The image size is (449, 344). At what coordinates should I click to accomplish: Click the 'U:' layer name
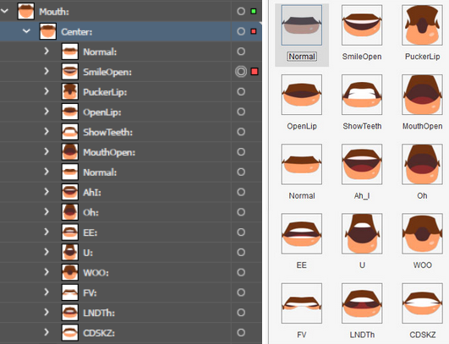pyautogui.click(x=88, y=253)
